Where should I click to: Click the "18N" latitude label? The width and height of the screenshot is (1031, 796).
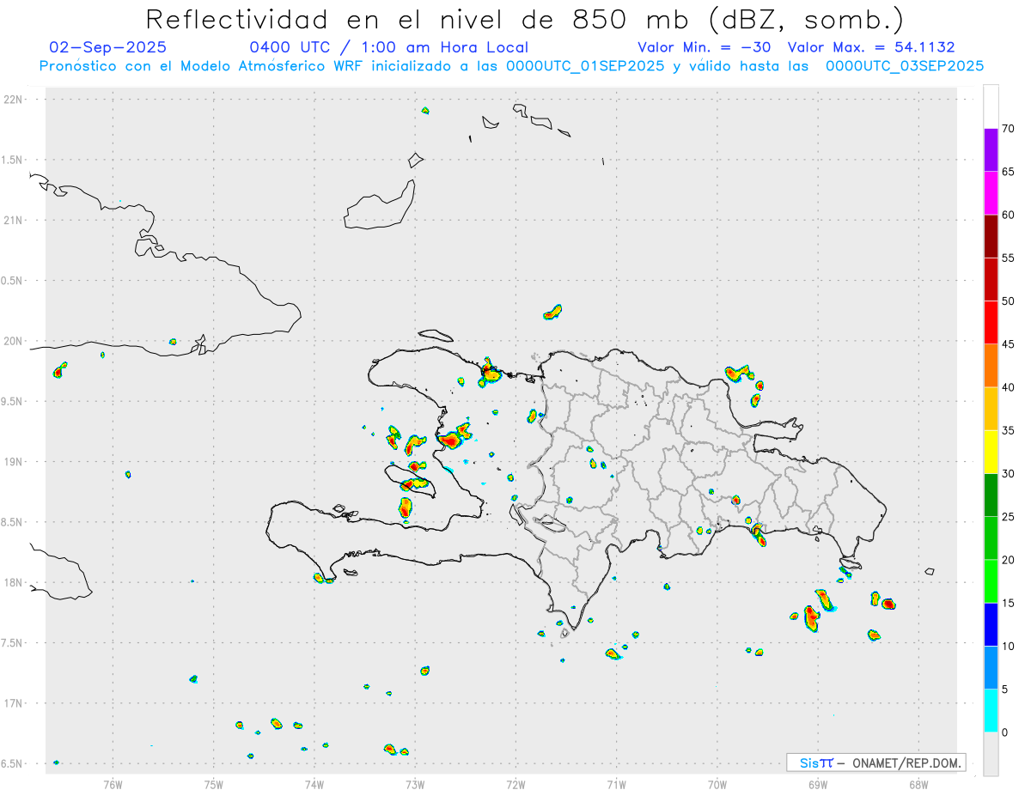coord(14,583)
